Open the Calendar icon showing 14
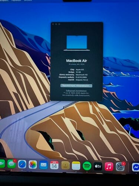 [x=54, y=165]
